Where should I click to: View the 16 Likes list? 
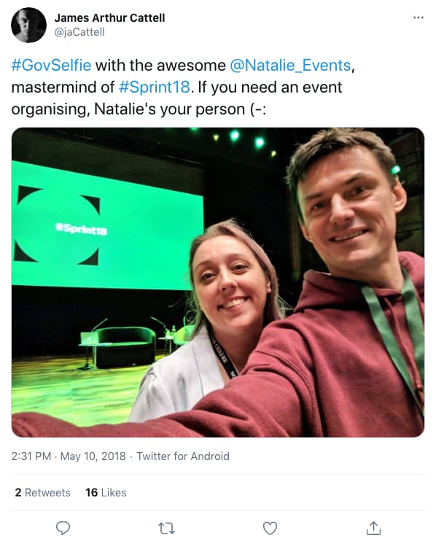[x=106, y=492]
